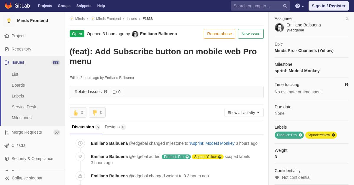This screenshot has width=354, height=185.
Task: Click the Report abuse button
Action: click(x=219, y=34)
